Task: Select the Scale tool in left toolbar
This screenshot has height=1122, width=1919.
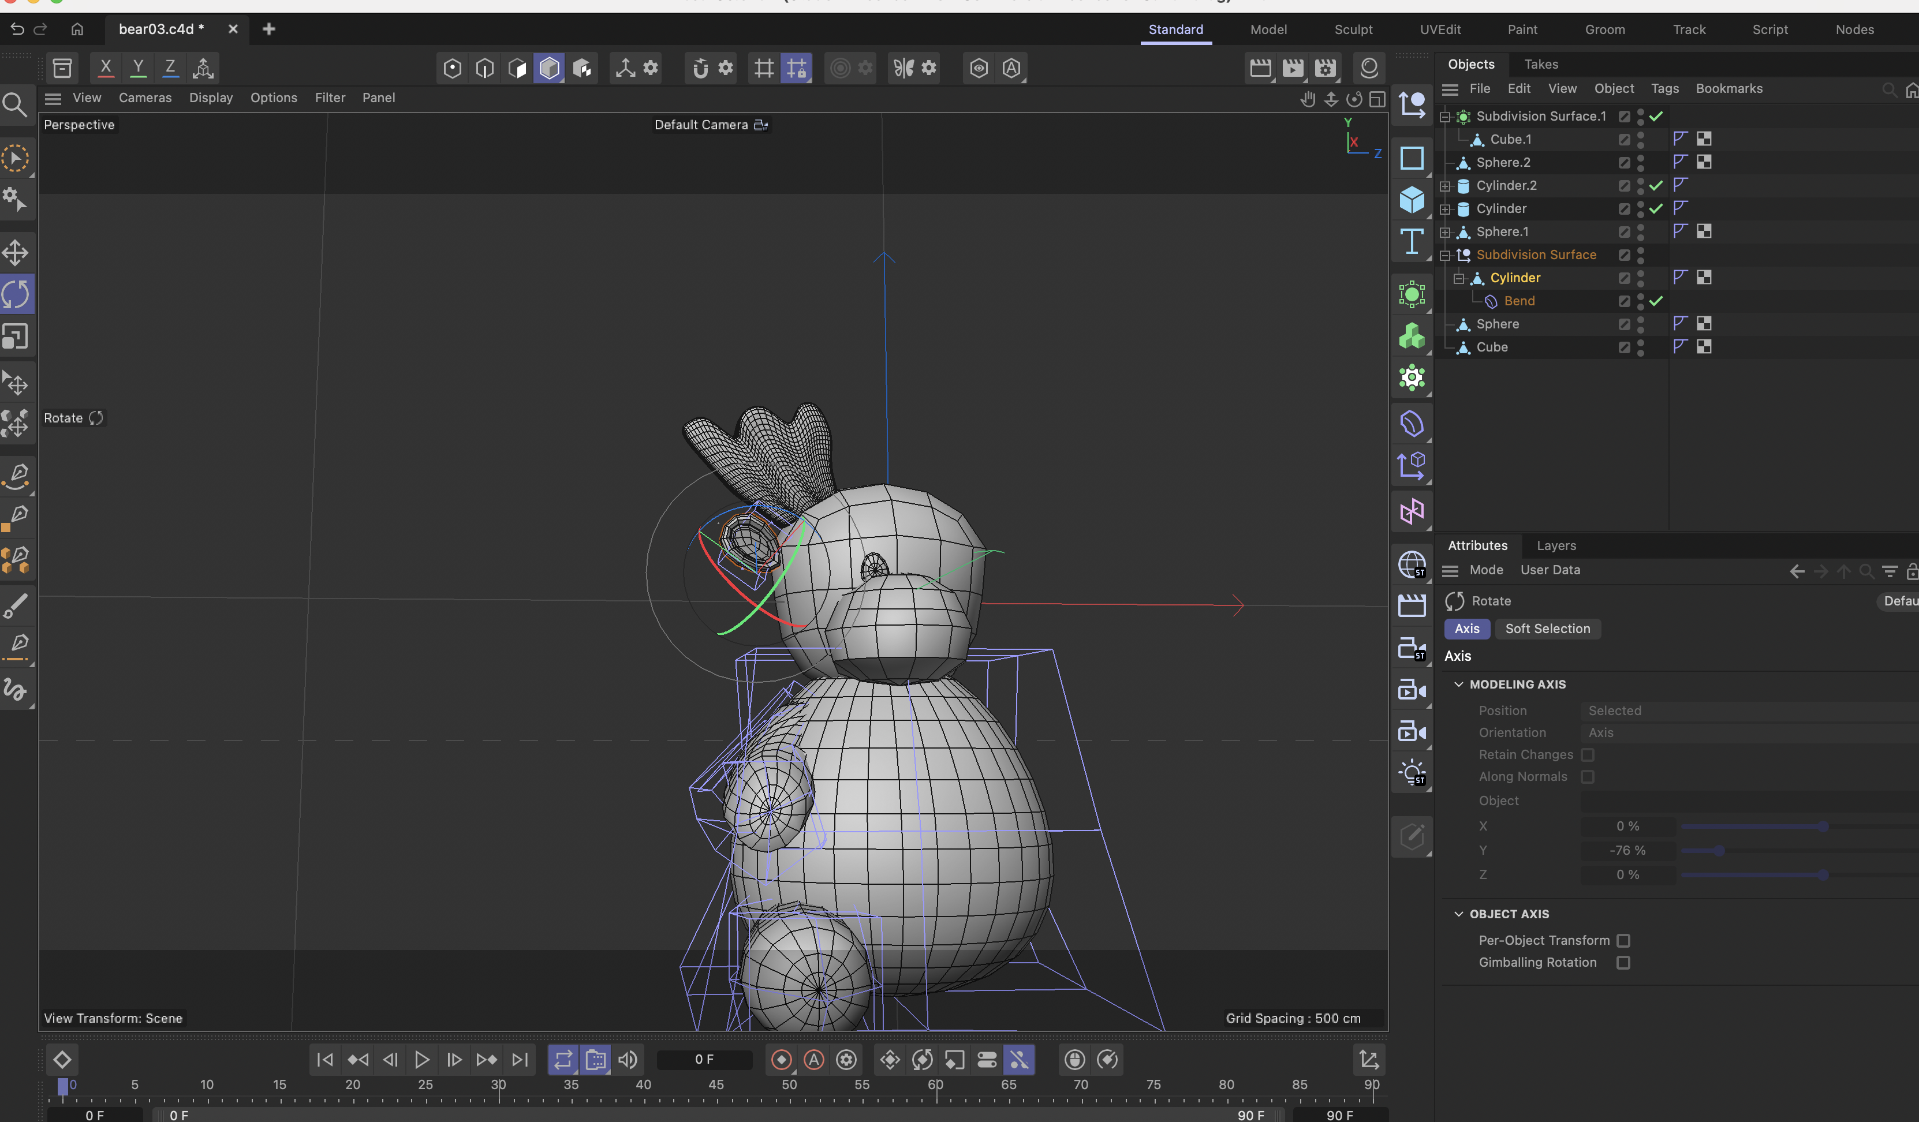Action: click(15, 336)
